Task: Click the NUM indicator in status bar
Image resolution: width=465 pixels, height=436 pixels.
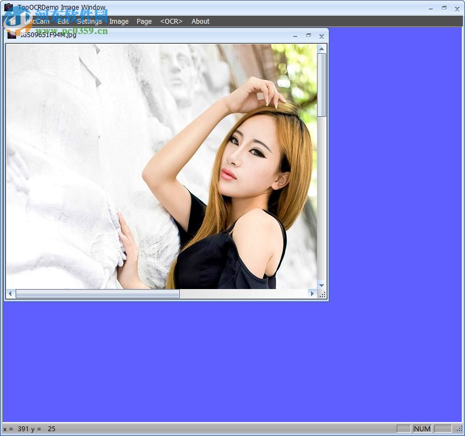Action: [x=422, y=428]
